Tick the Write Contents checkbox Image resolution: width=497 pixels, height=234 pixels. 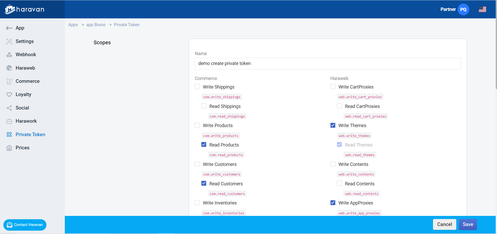coord(333,164)
